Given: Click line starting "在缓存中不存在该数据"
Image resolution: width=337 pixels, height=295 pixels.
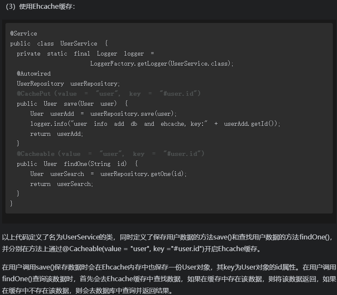Looking at the screenshot, I should click(87, 290).
